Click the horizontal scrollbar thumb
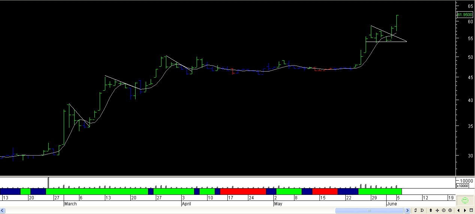The height and width of the screenshot is (214, 475). click(x=369, y=211)
